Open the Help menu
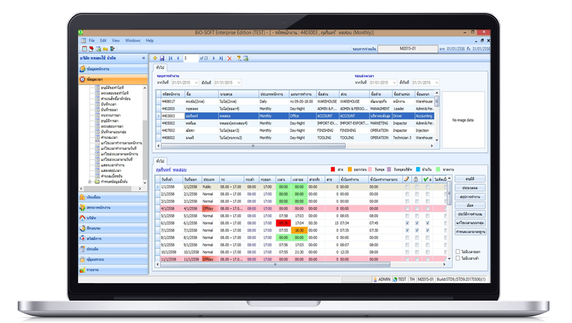Viewport: 572px width, 323px height. [x=150, y=40]
